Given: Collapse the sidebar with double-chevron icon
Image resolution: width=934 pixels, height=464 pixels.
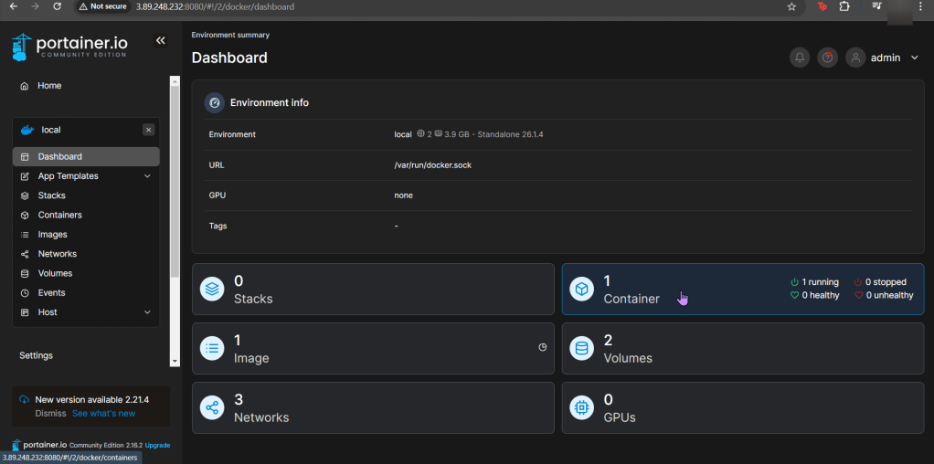Looking at the screenshot, I should pos(161,41).
